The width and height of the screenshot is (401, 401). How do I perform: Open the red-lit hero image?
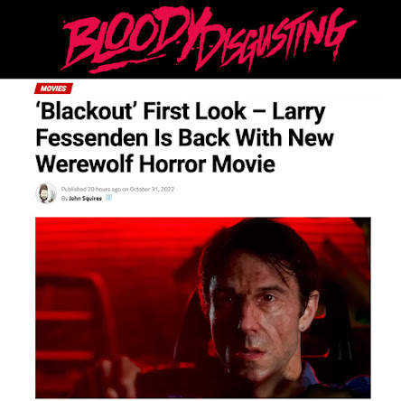(x=203, y=308)
